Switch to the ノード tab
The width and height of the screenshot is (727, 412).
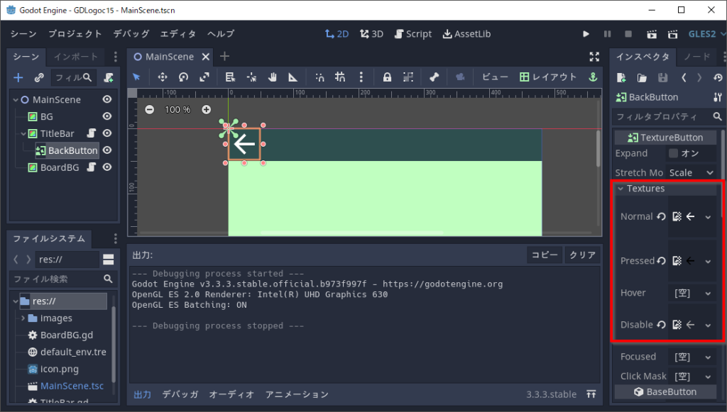coord(696,57)
